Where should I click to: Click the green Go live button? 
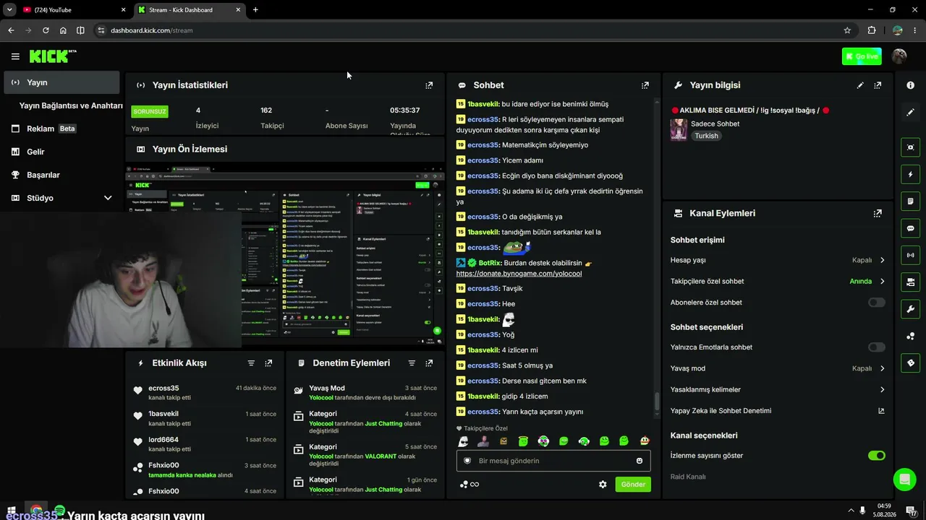[x=862, y=56]
